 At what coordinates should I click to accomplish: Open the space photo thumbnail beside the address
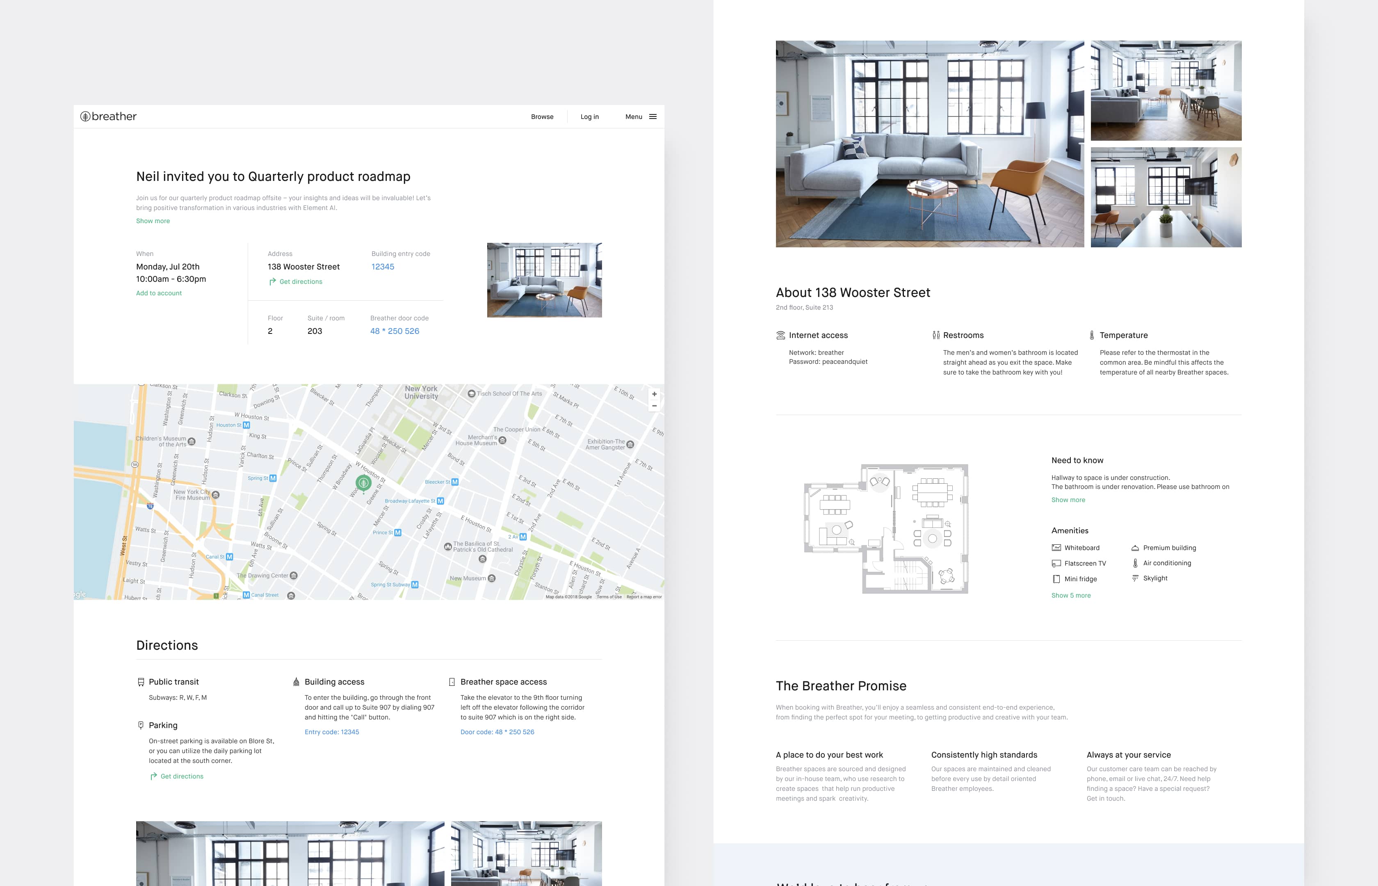tap(544, 280)
